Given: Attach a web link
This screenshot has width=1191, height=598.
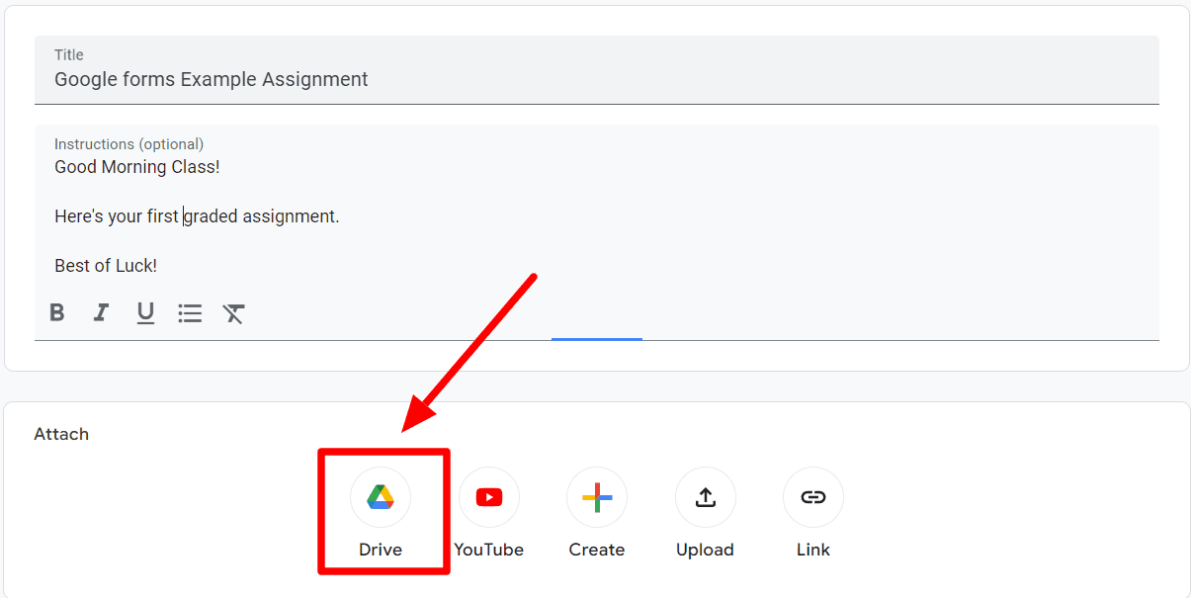Looking at the screenshot, I should [x=813, y=497].
